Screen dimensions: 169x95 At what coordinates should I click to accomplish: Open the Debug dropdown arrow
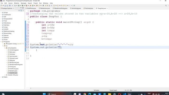coord(17,6)
